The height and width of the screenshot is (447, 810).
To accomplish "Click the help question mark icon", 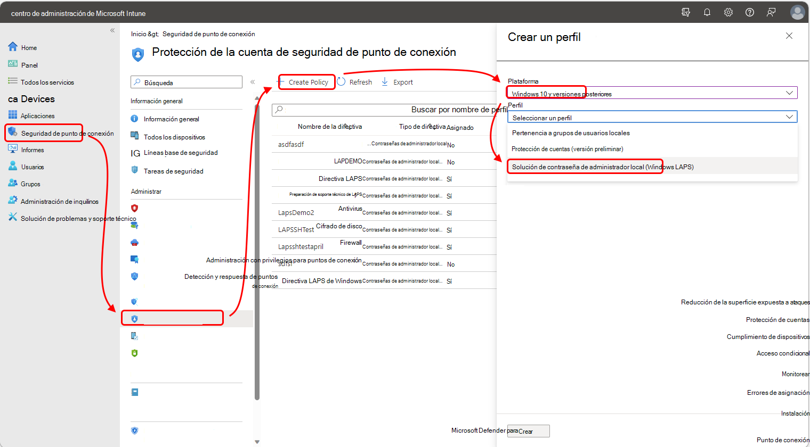I will pos(750,12).
